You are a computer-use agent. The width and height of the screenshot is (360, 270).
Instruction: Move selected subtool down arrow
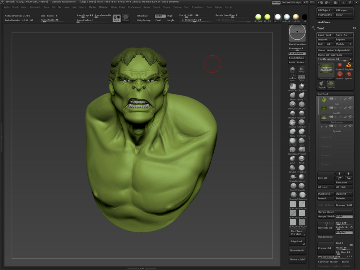pyautogui.click(x=348, y=173)
